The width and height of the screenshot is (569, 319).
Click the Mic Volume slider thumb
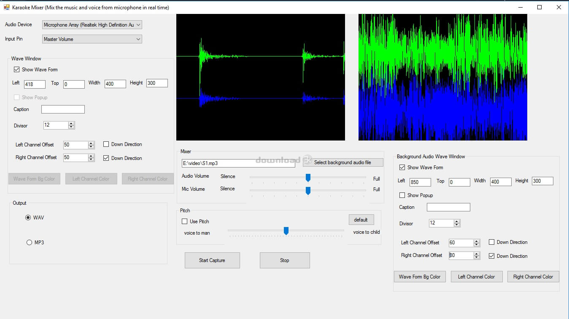(308, 191)
